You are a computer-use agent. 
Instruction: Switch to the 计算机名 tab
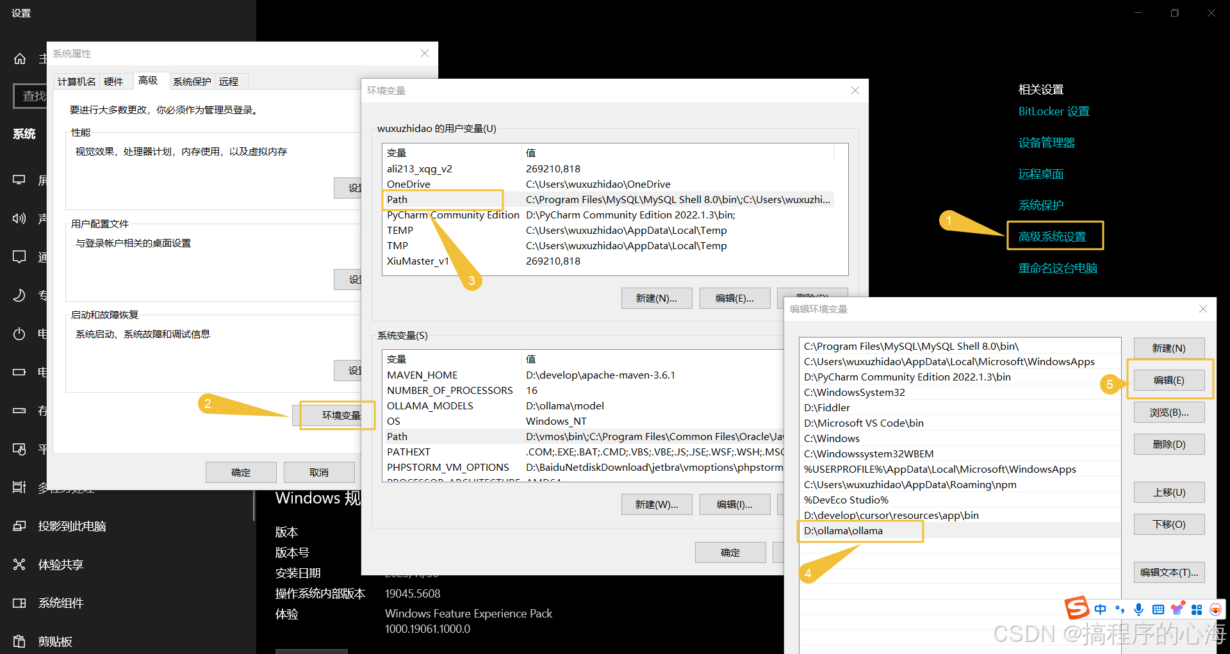click(x=77, y=81)
